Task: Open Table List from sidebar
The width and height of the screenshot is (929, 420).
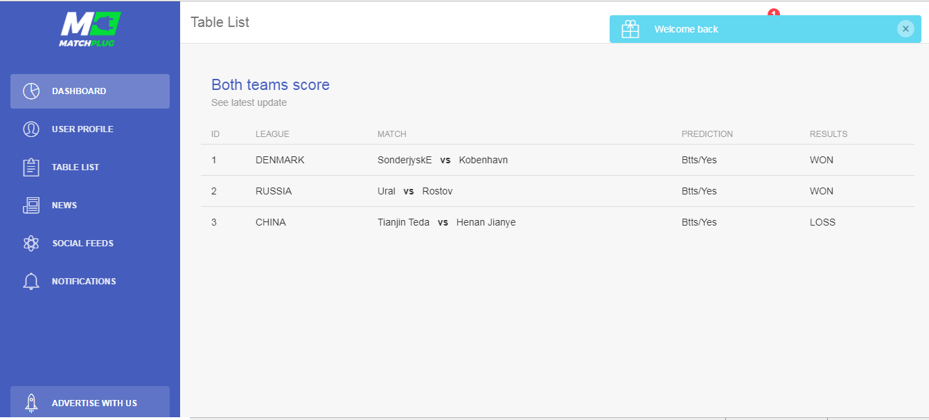Action: tap(76, 167)
